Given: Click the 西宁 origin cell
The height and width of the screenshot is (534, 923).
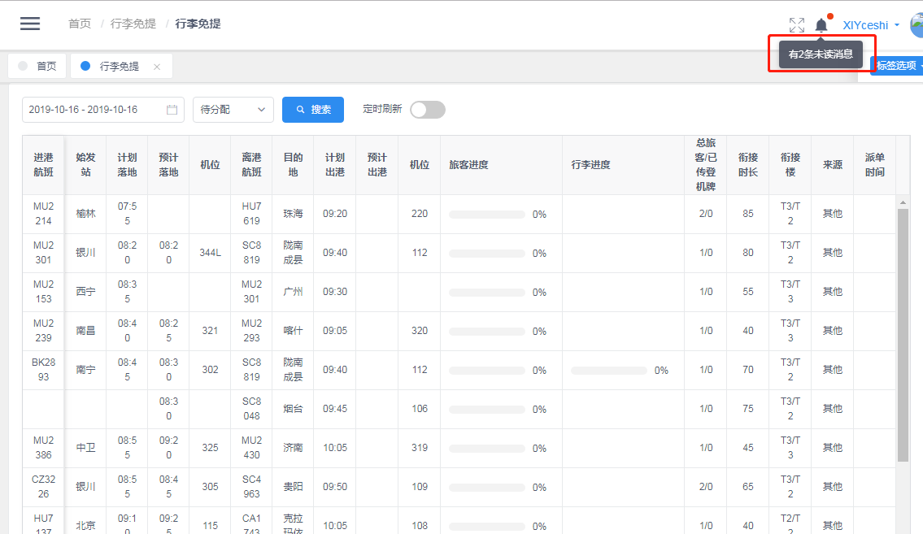Looking at the screenshot, I should pos(85,292).
